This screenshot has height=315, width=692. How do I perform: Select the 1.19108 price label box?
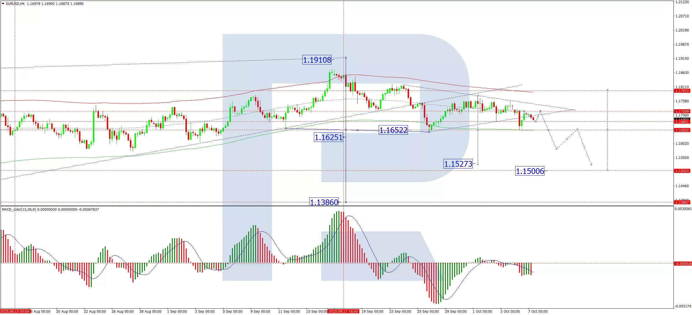point(317,60)
